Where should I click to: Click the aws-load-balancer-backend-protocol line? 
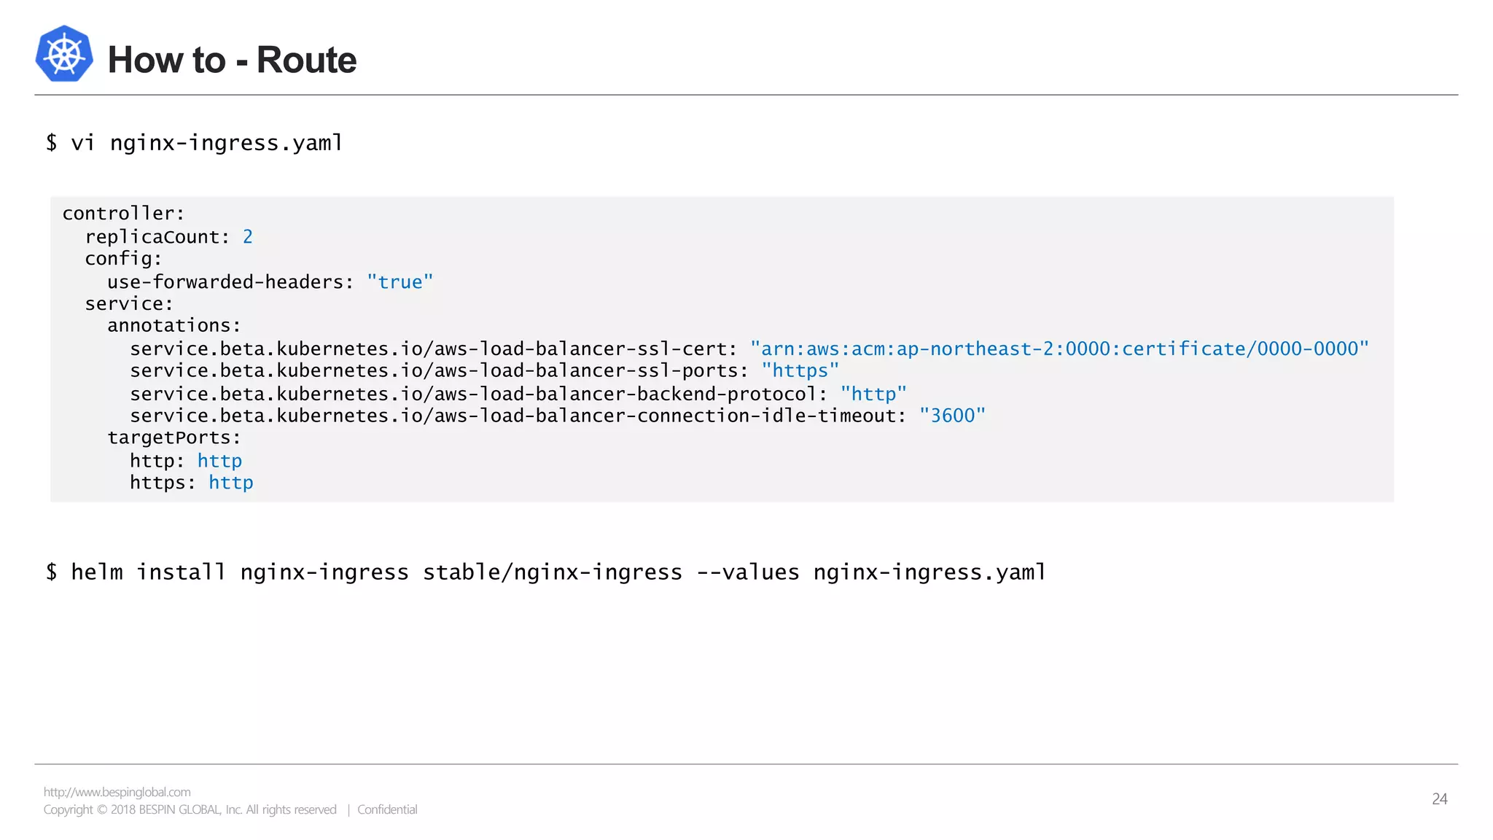coord(518,394)
